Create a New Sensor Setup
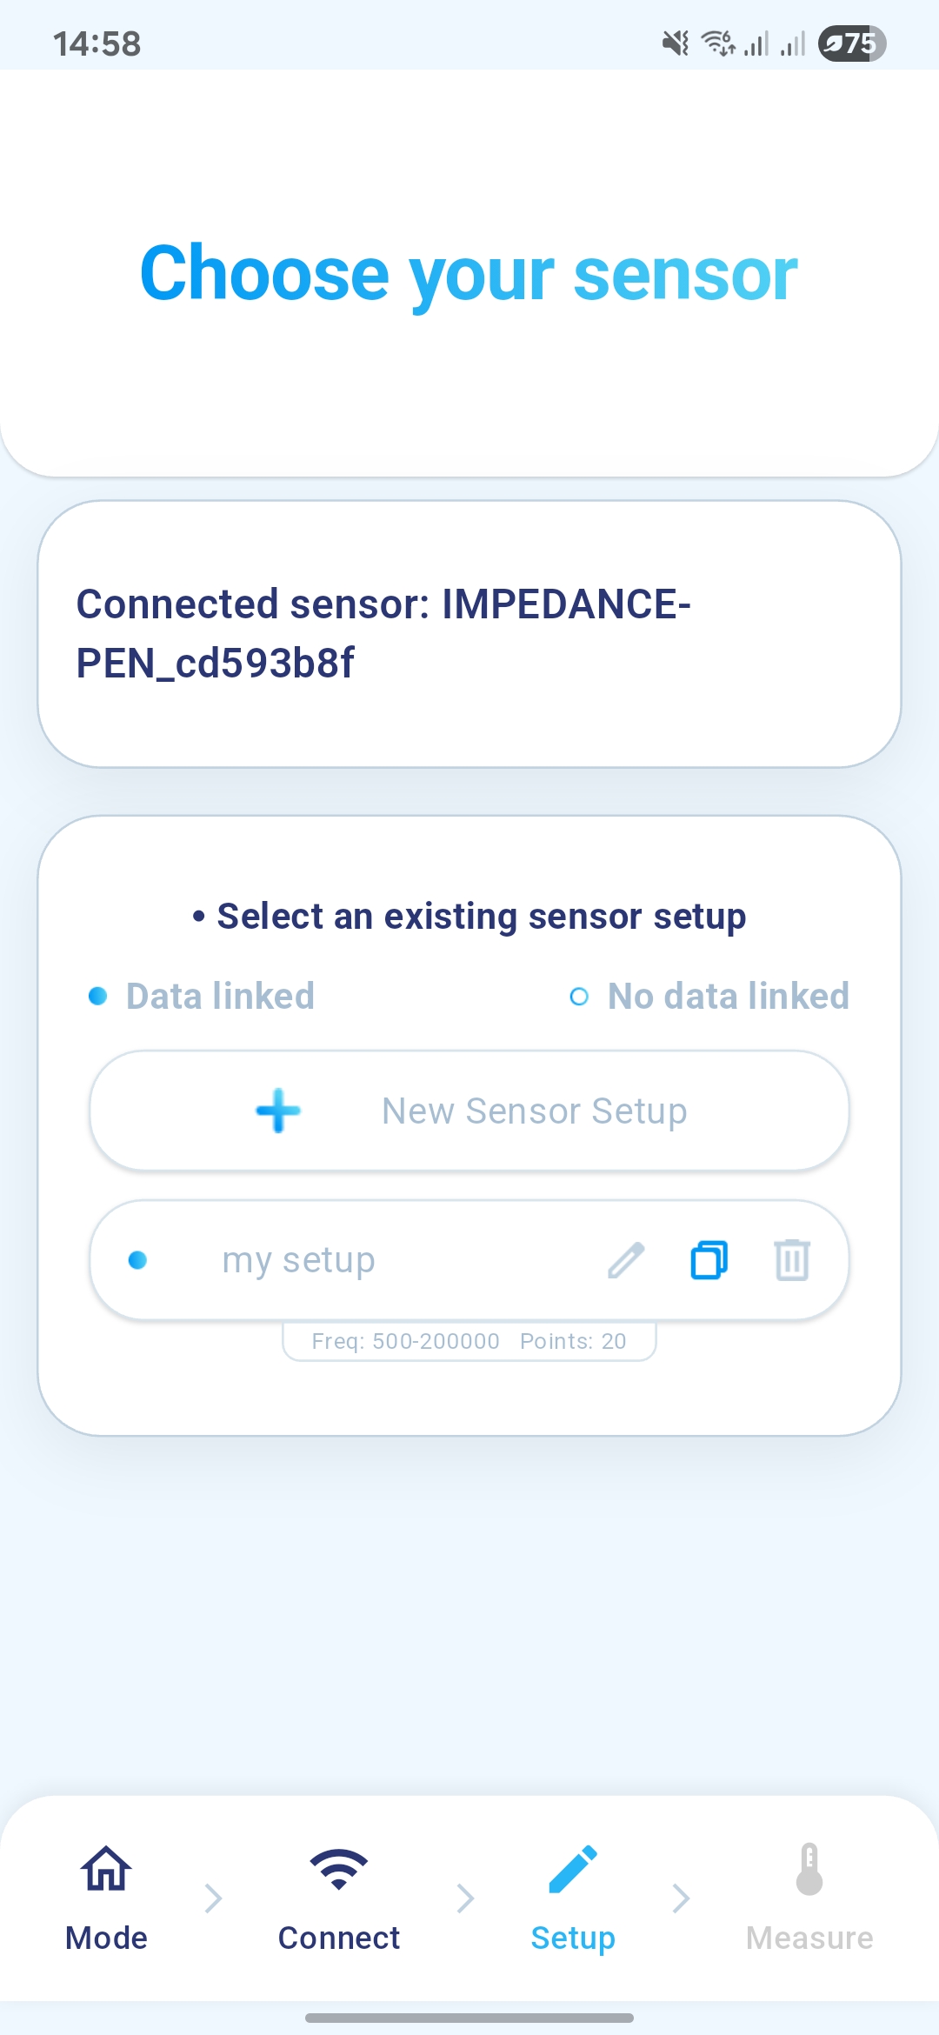 pos(534,1111)
